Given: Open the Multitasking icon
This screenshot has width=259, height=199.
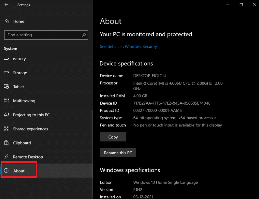Looking at the screenshot, I should [x=7, y=101].
